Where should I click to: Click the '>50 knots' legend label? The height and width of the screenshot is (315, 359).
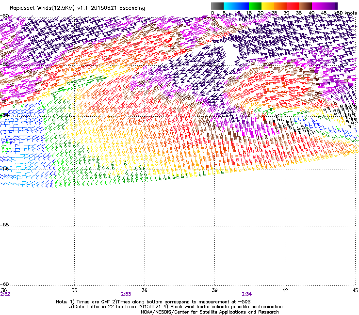(345, 13)
